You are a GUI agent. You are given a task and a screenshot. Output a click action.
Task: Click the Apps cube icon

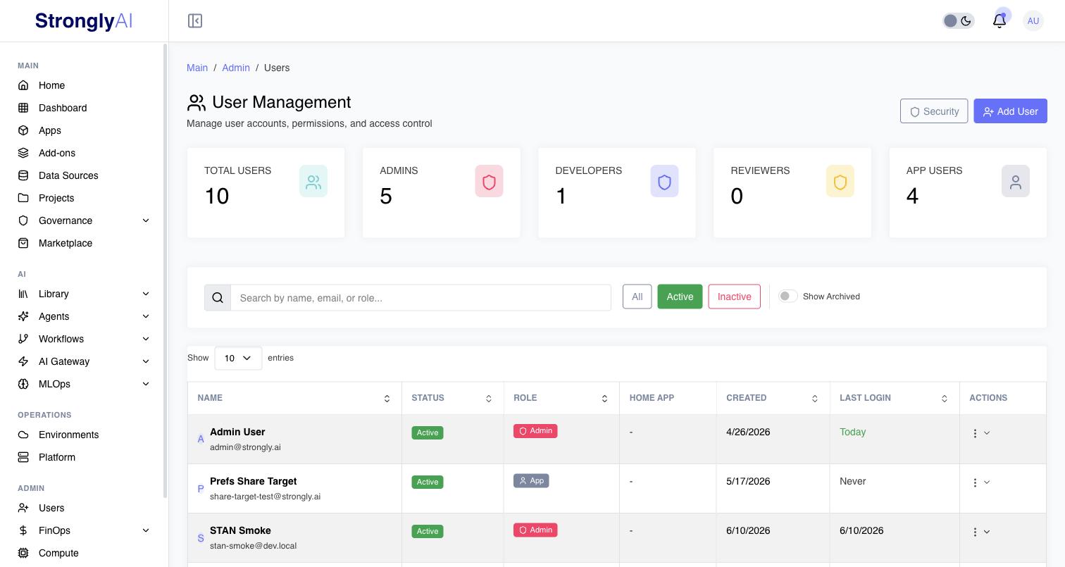point(23,130)
